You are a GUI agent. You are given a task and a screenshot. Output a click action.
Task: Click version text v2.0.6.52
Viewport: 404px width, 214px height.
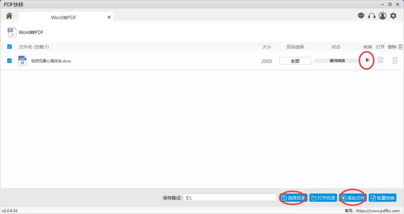10,210
